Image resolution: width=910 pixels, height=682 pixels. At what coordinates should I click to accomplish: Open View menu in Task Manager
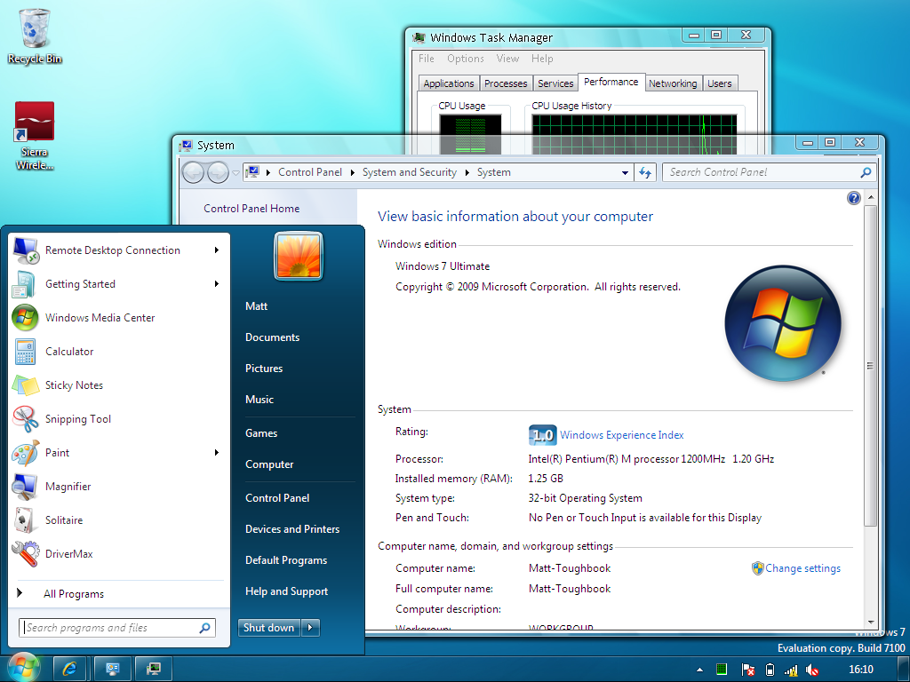507,59
